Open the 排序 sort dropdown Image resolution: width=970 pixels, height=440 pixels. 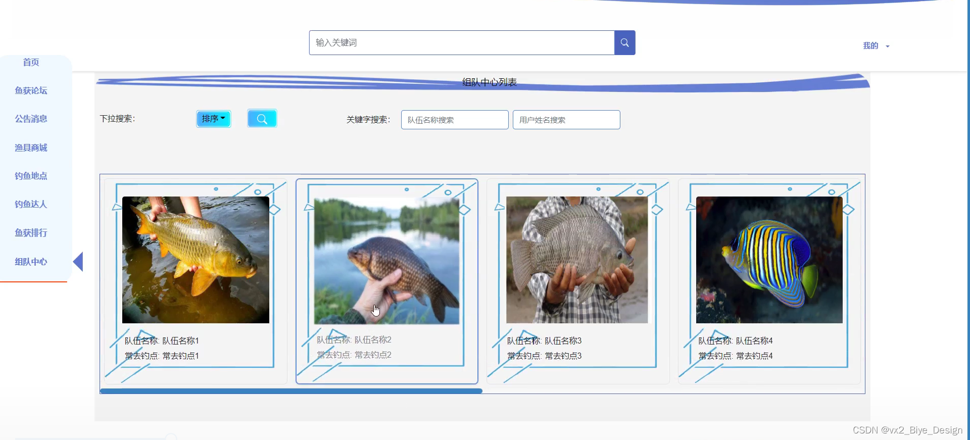click(213, 119)
